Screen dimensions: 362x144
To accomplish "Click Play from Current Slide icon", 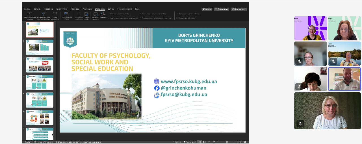I will (x=43, y=14).
